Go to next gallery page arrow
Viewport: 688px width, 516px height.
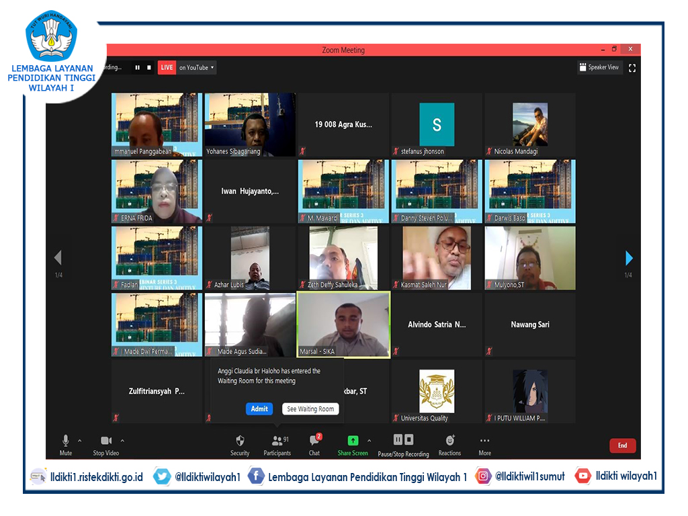pos(629,258)
